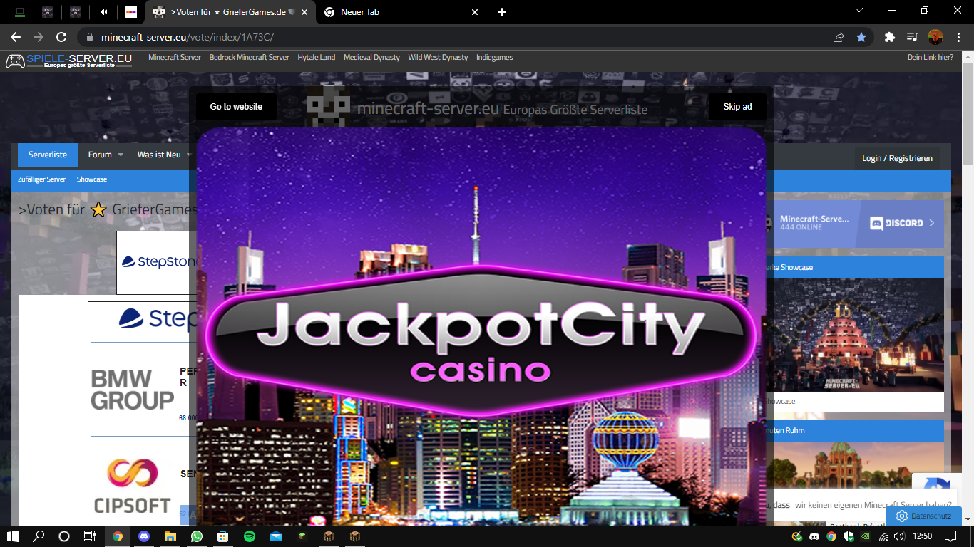Click the Go to website ad button
Image resolution: width=974 pixels, height=547 pixels.
pos(236,107)
